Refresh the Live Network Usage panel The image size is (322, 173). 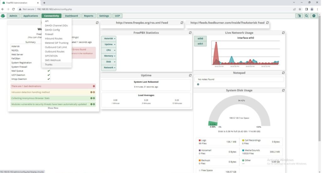coord(283,33)
